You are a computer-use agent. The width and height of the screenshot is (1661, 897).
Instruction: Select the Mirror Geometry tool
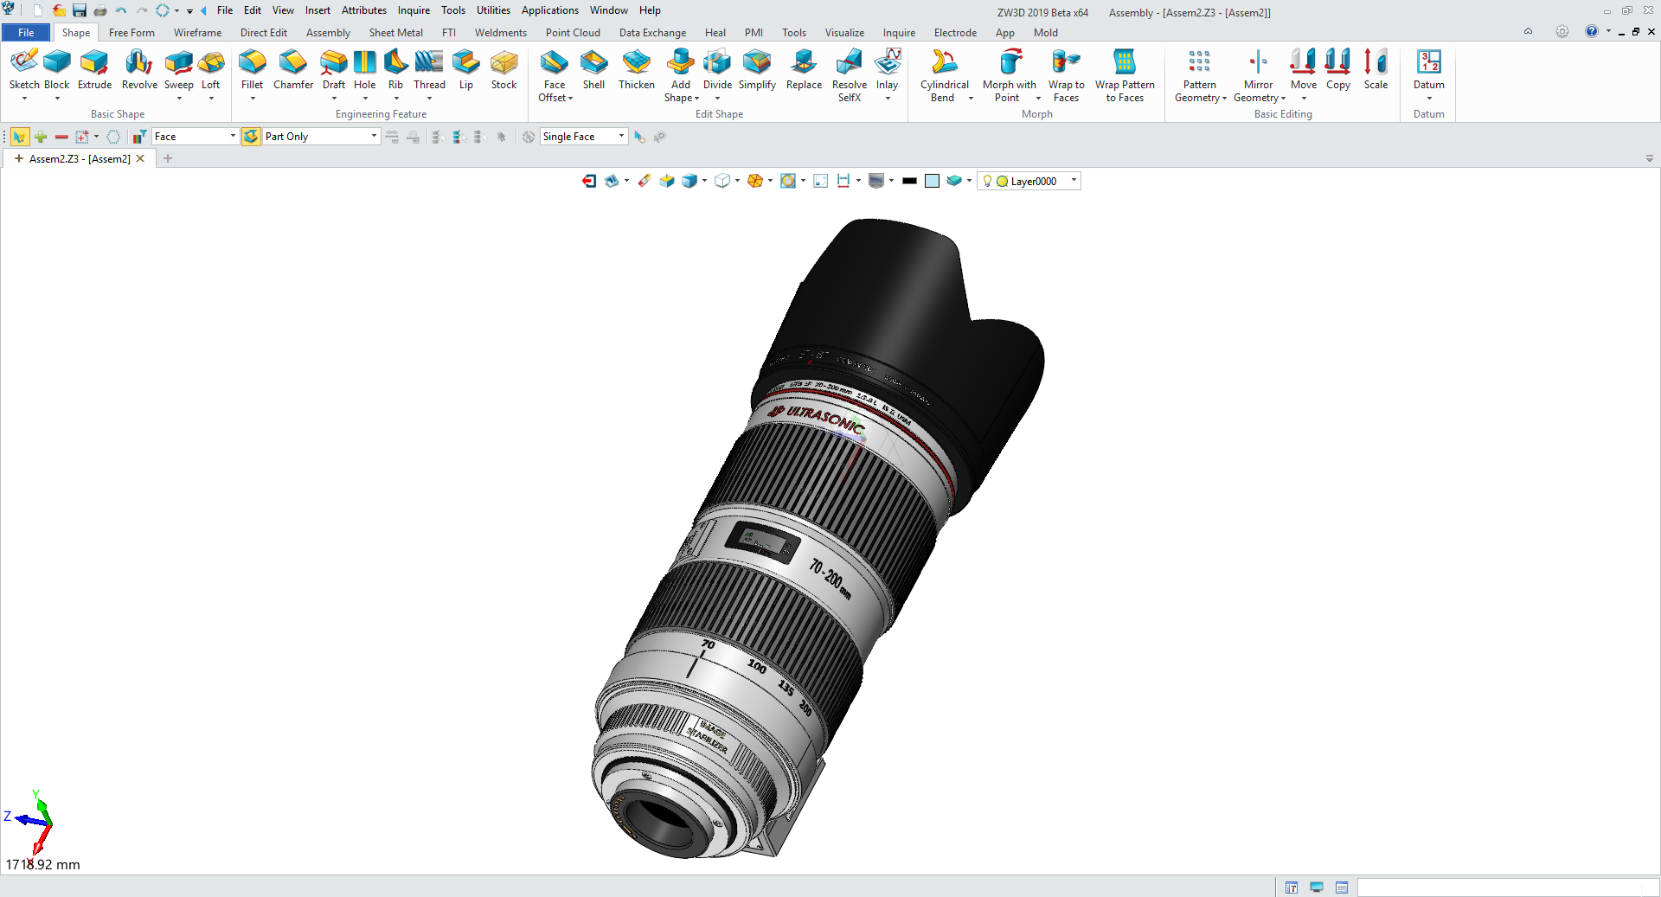coord(1259,74)
